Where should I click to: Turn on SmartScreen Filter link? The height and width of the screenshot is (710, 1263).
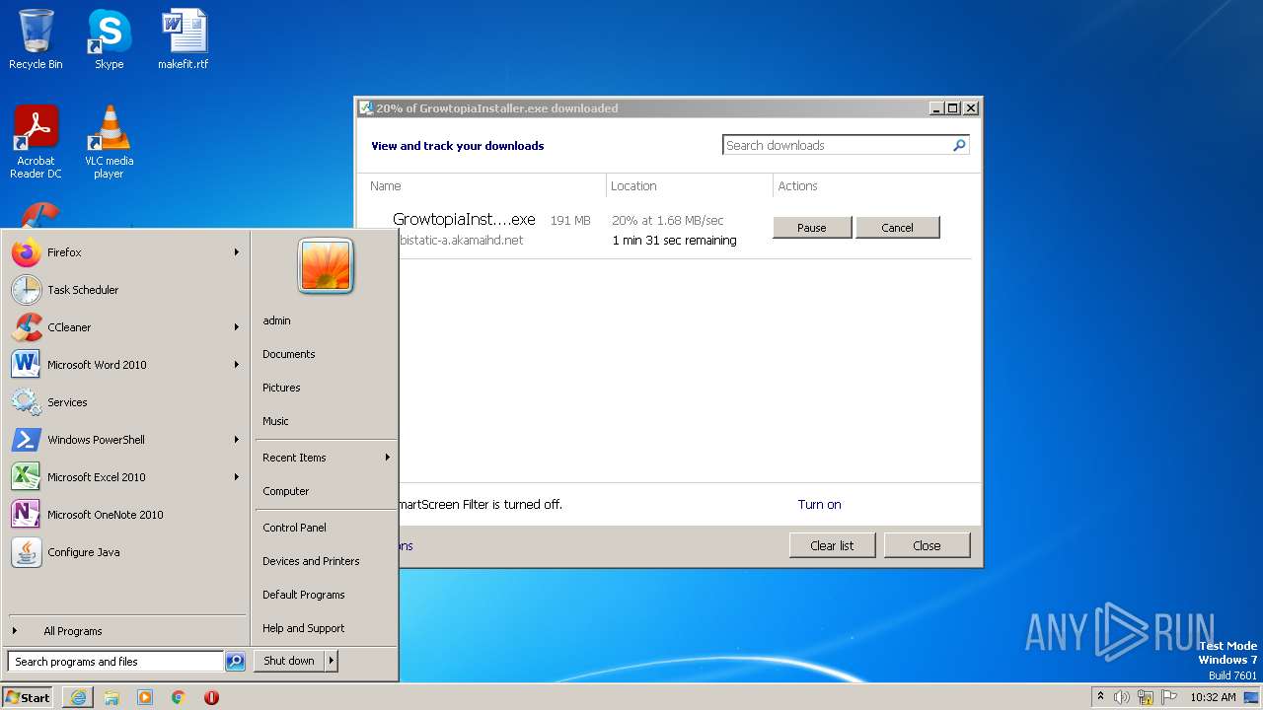tap(819, 504)
